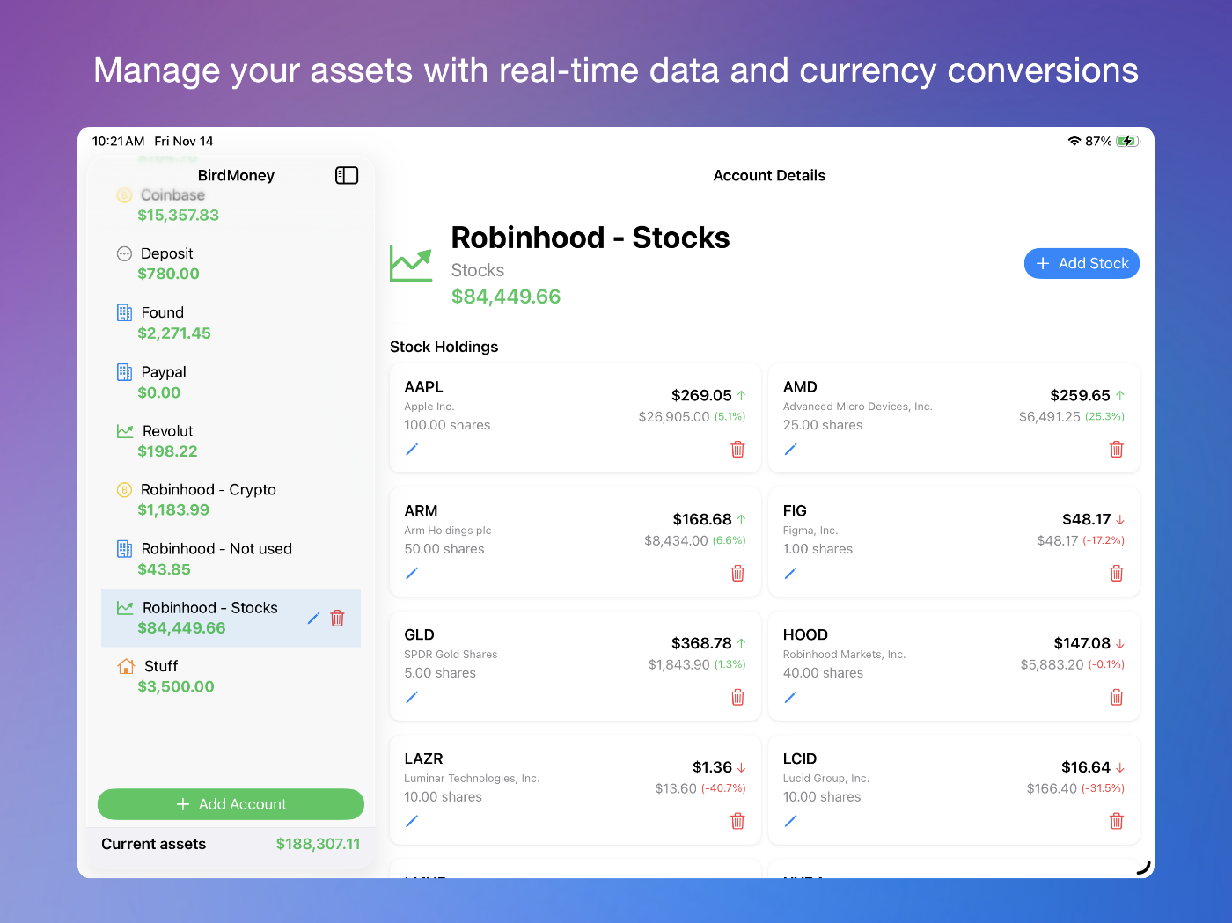The height and width of the screenshot is (923, 1232).
Task: Delete the AAPL stock holding
Action: [737, 450]
